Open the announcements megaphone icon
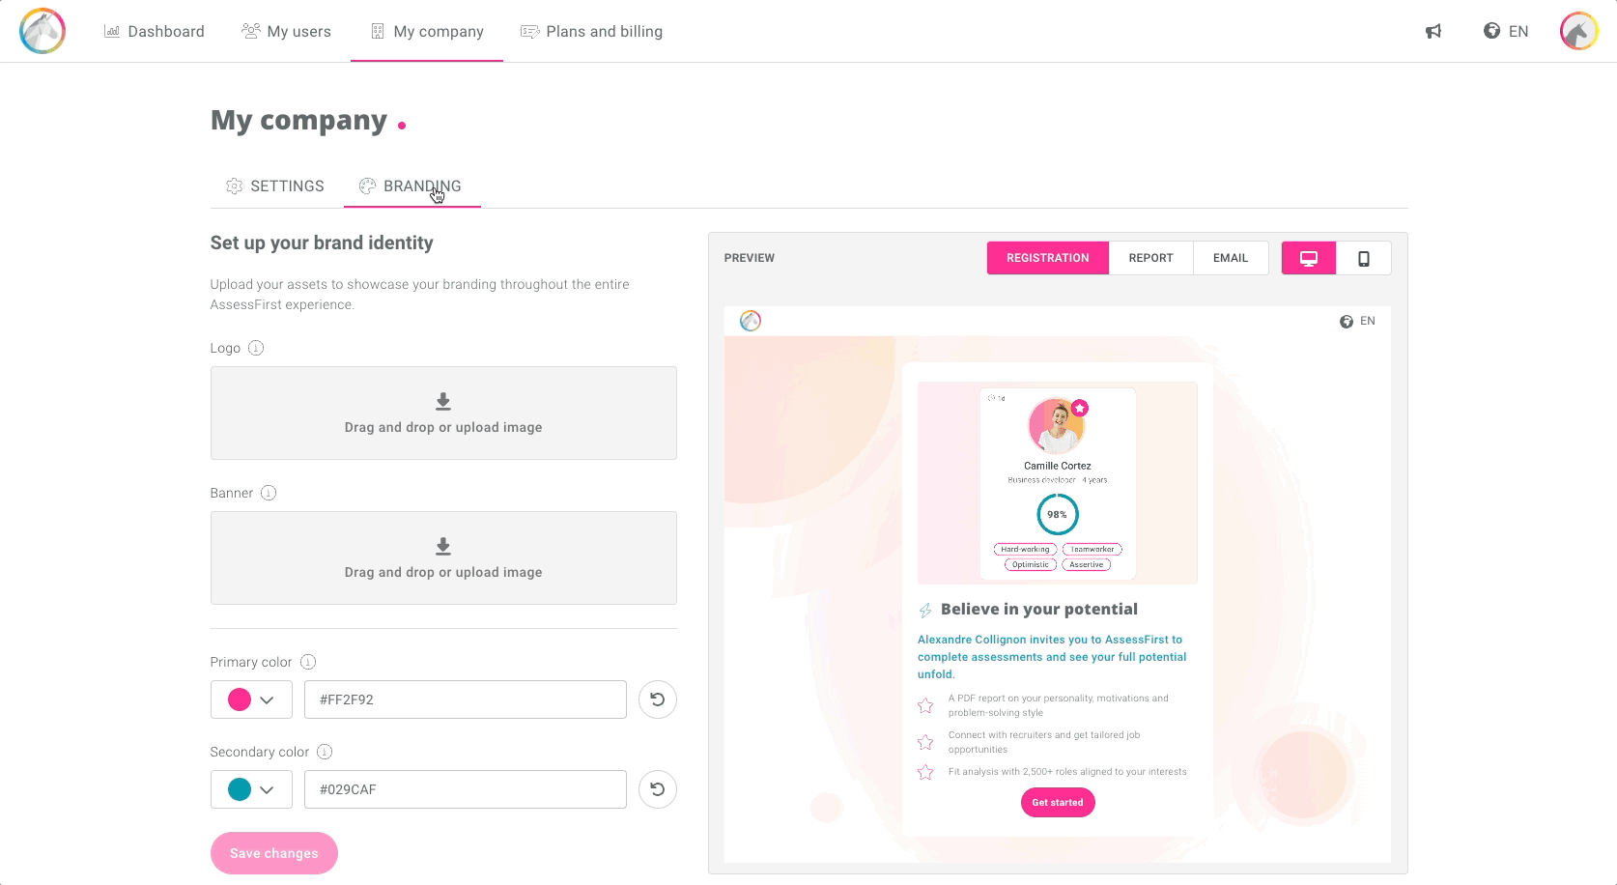 [1433, 32]
